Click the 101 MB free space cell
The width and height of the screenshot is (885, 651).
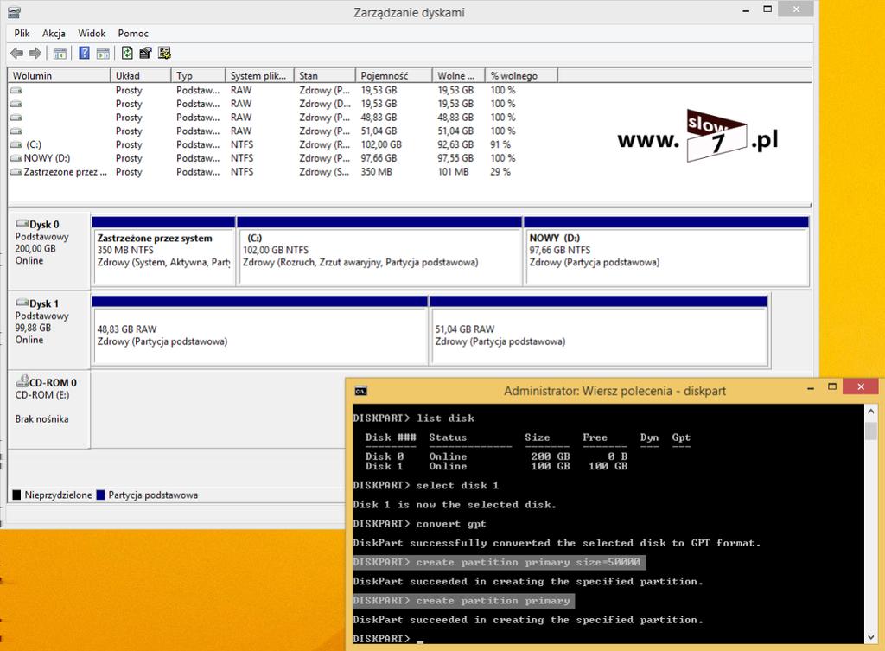[x=453, y=172]
